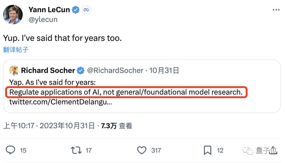This screenshot has height=163, width=286.
Task: Open Richard Socher's small avatar
Action: click(x=14, y=71)
